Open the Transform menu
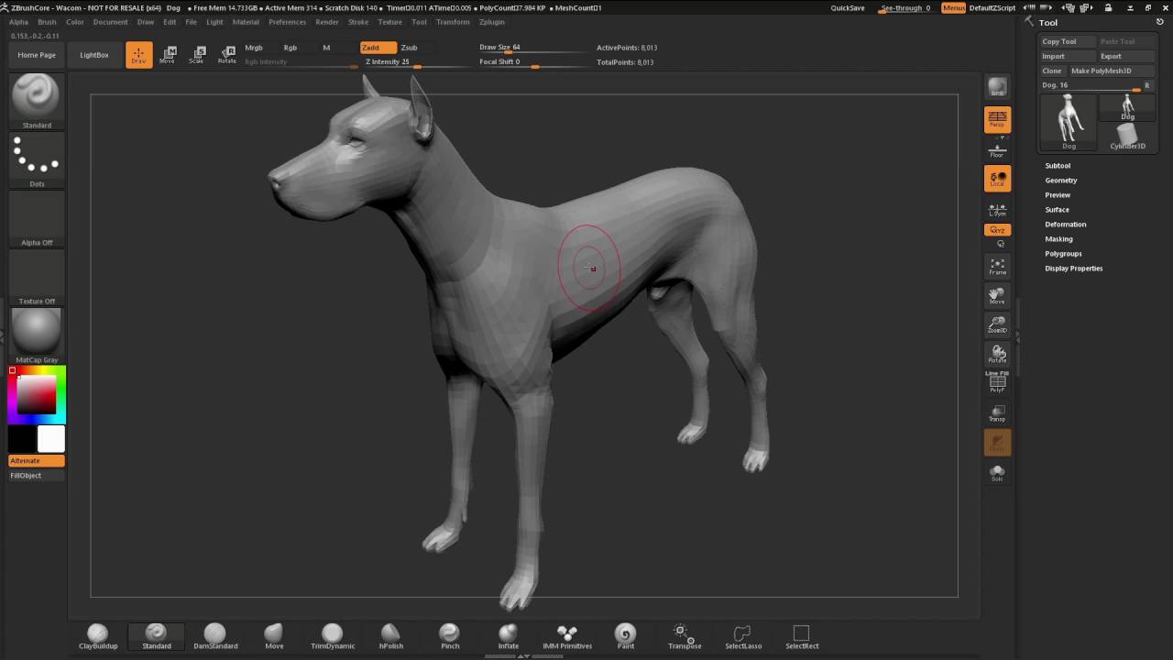1173x660 pixels. click(x=453, y=22)
